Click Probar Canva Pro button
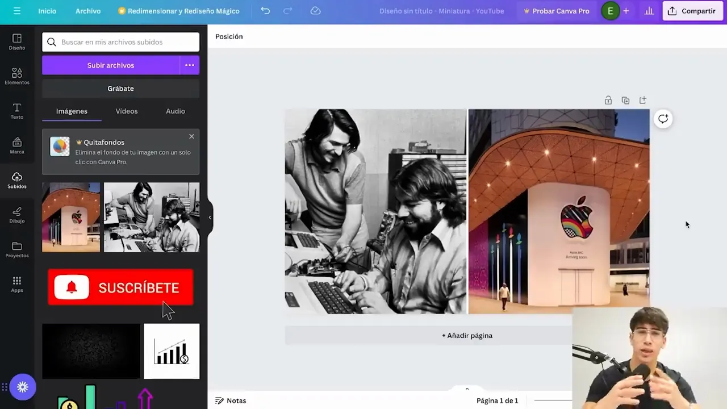 [x=556, y=11]
